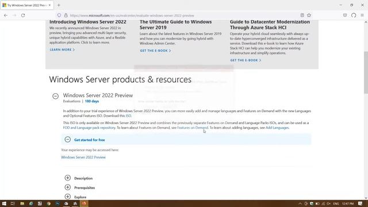
Task: Bookmark this page with the star
Action: click(x=309, y=16)
